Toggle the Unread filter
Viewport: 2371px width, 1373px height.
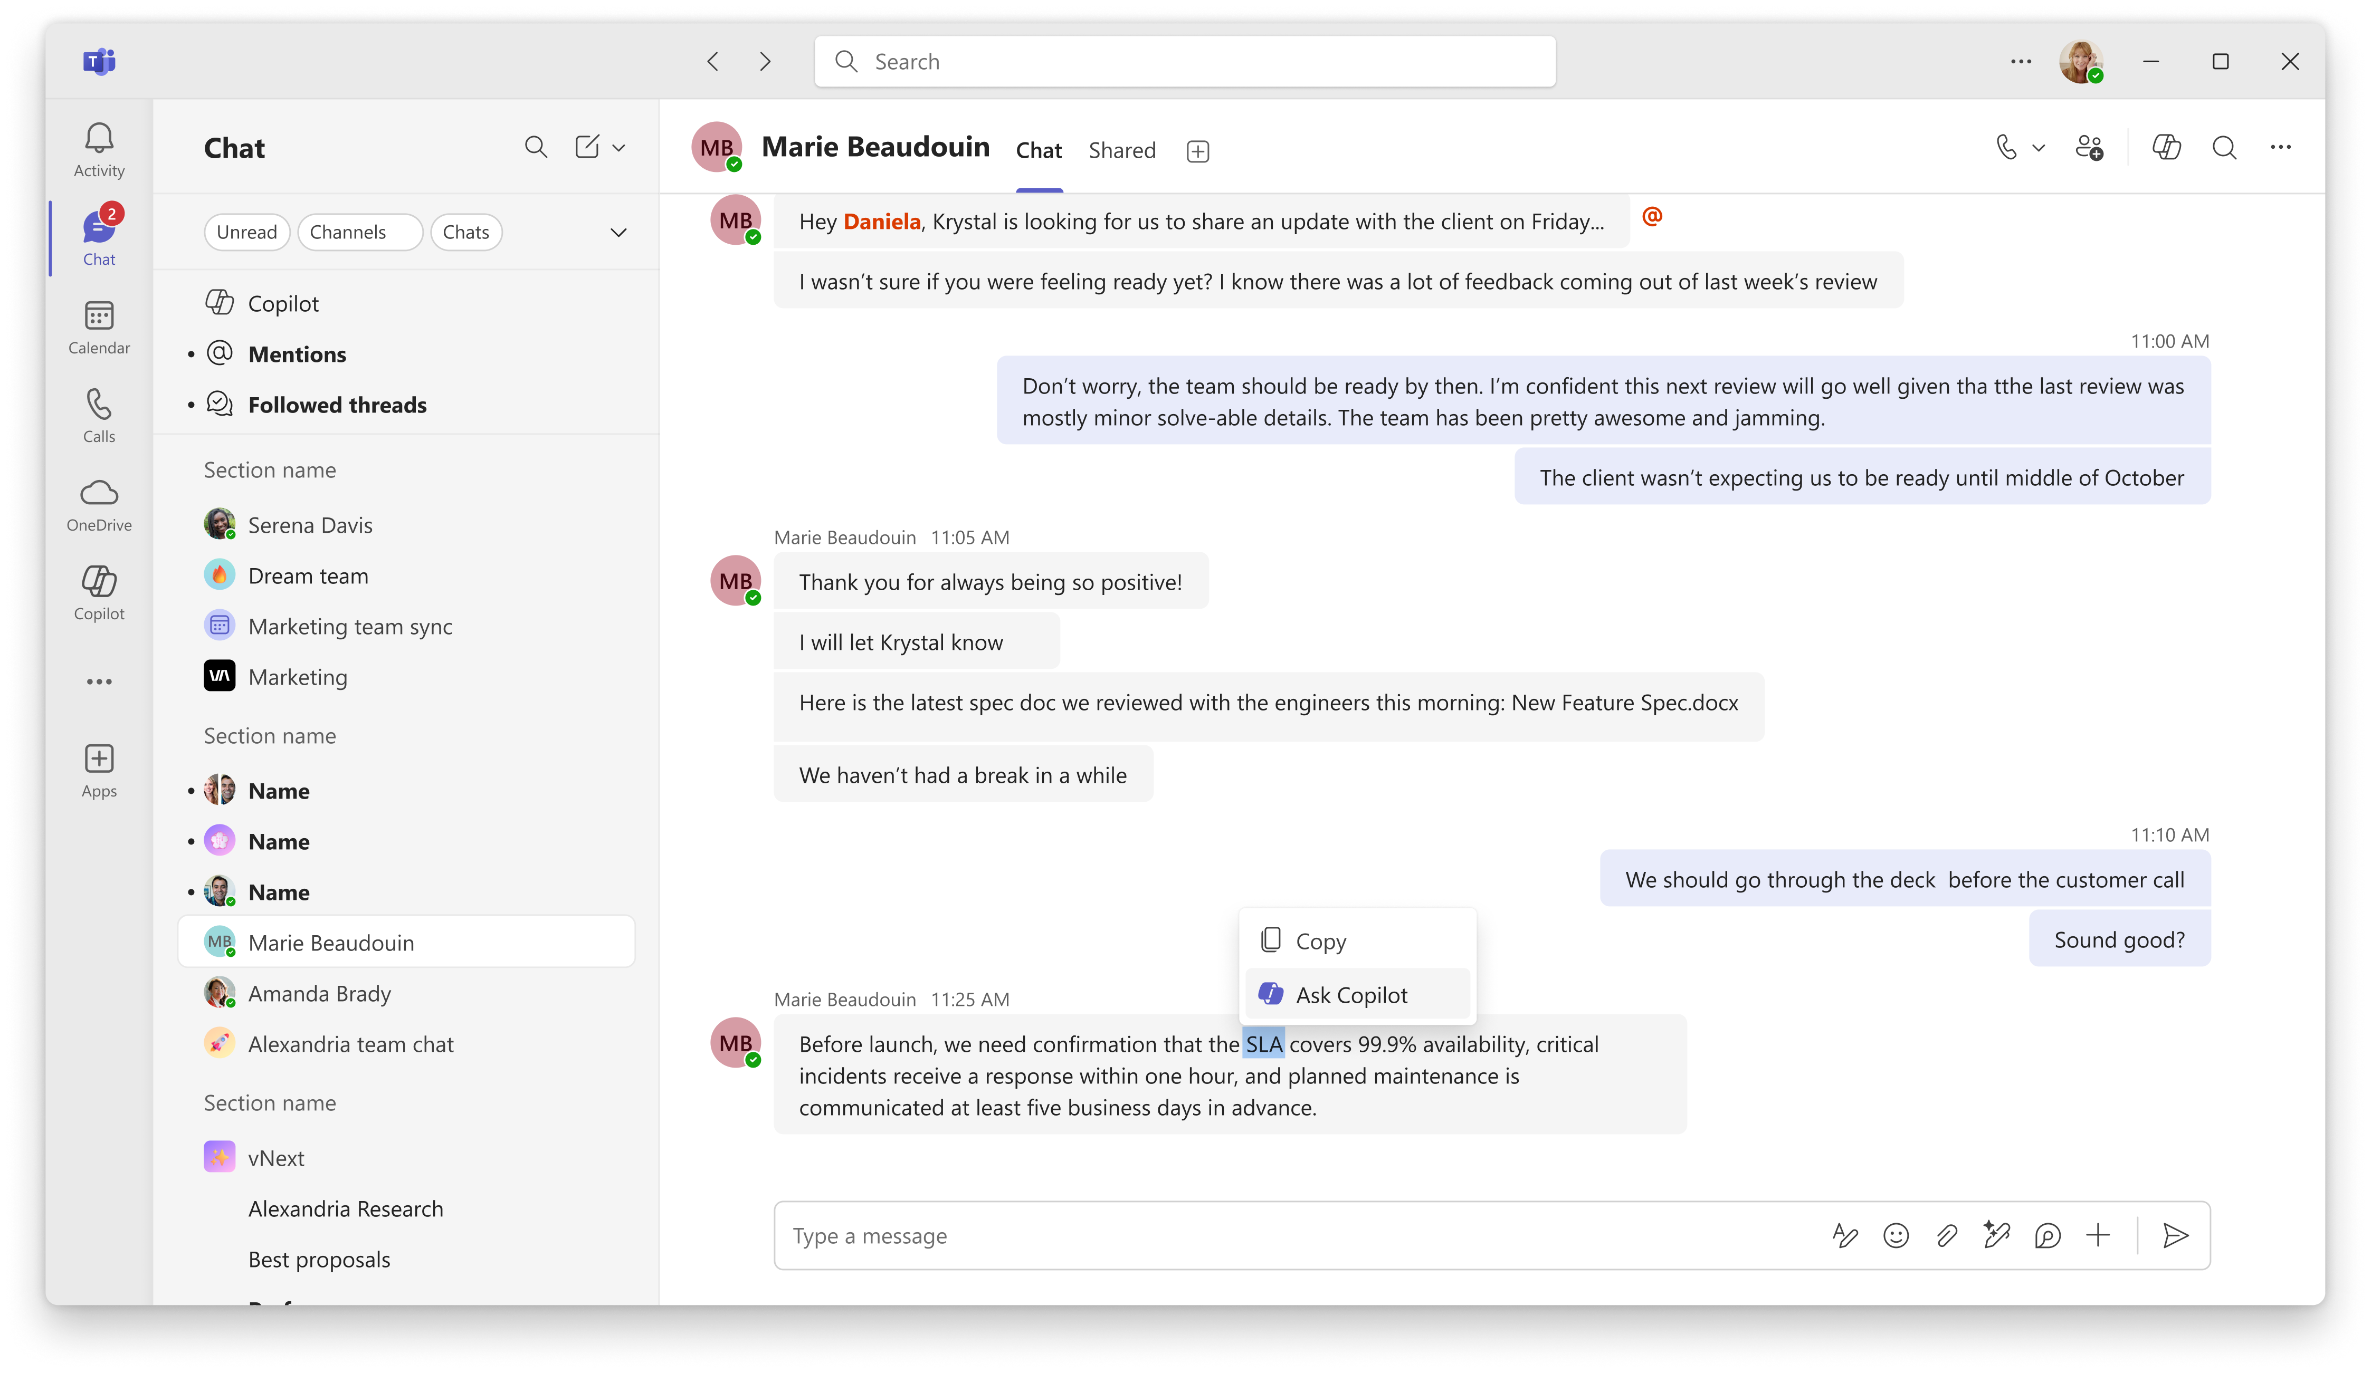(246, 232)
